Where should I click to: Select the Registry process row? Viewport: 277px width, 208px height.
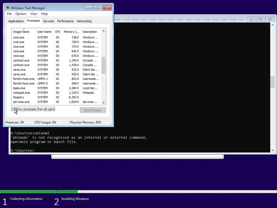[56, 97]
